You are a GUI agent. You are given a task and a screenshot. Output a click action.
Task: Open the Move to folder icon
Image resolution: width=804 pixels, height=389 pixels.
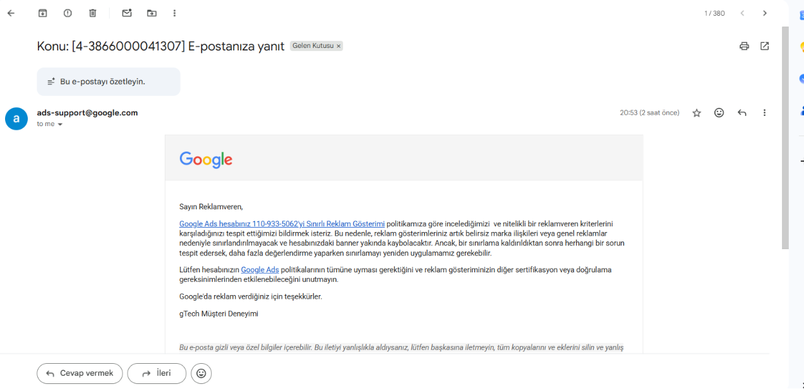[152, 13]
